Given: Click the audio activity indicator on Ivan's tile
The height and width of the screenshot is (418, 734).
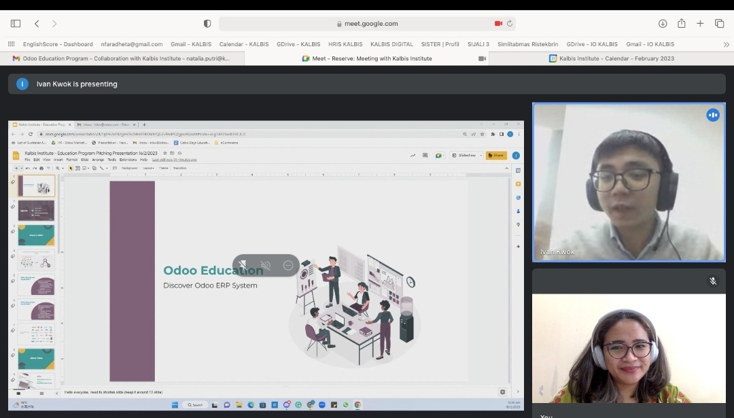Looking at the screenshot, I should [x=713, y=115].
